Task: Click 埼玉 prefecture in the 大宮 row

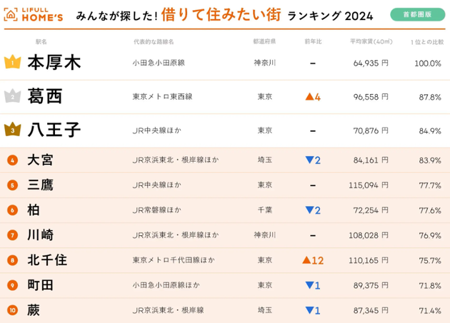Action: tap(264, 160)
